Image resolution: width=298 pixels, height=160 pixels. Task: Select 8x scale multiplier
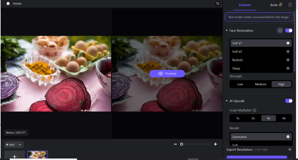(284, 118)
